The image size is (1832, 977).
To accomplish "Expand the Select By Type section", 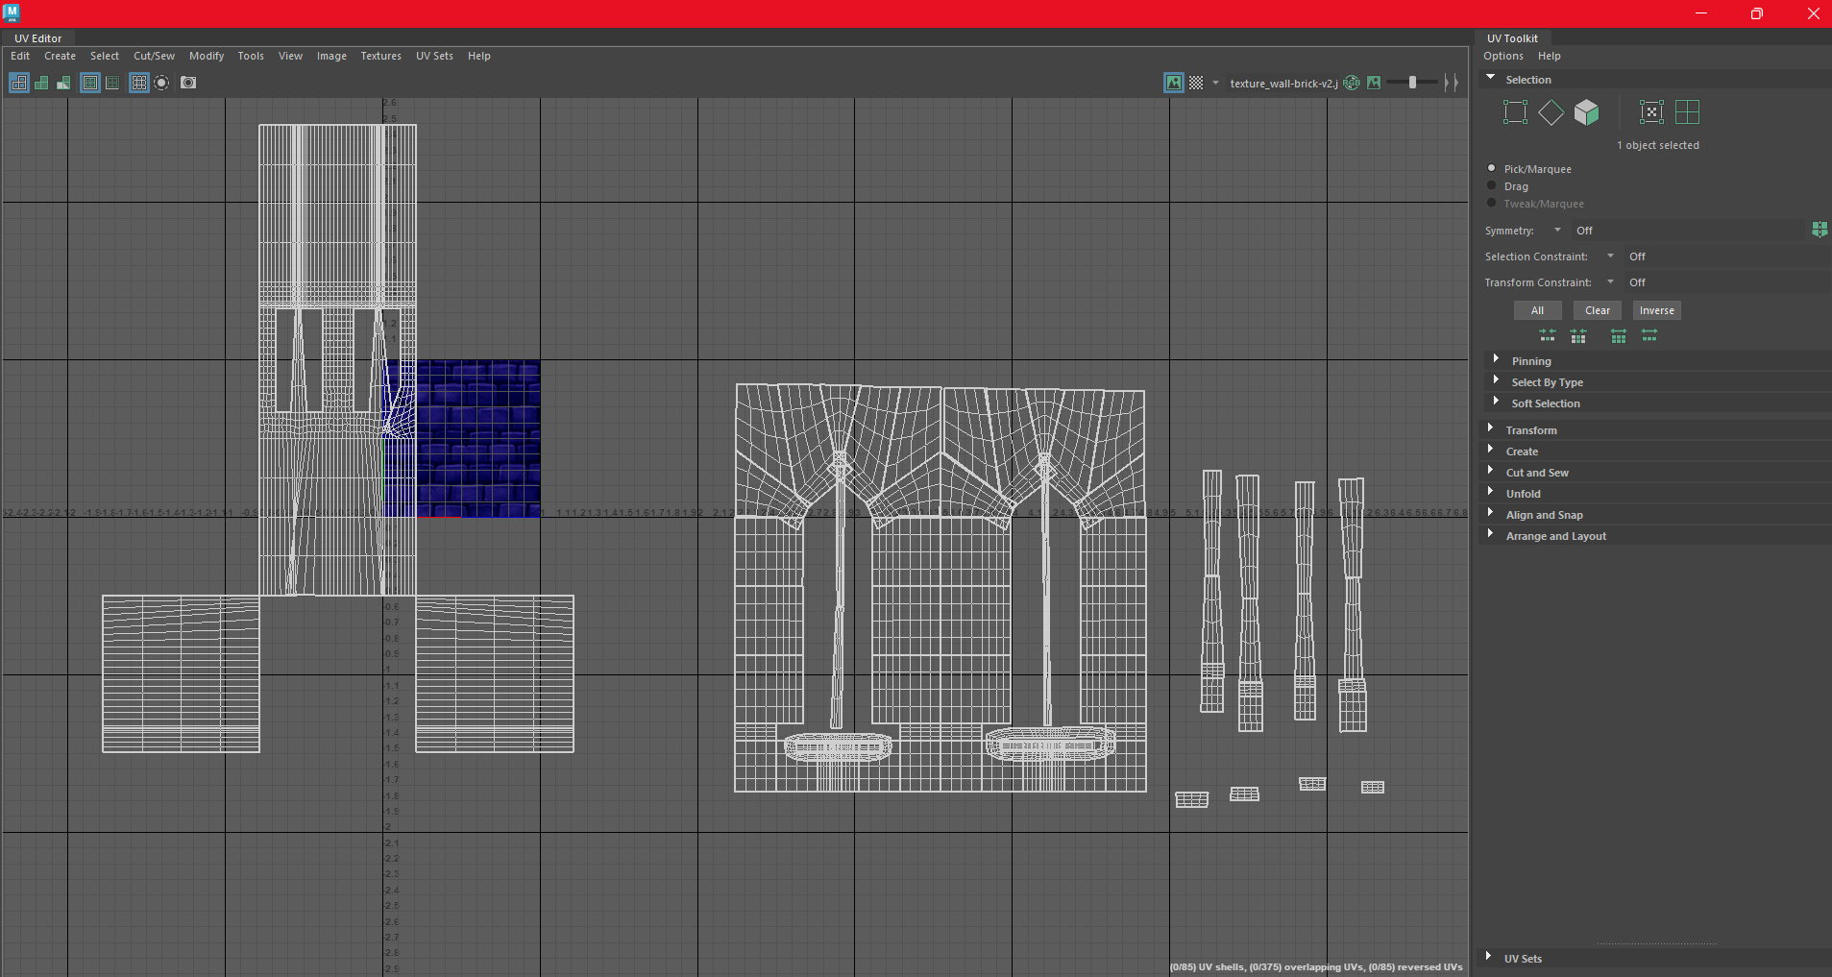I will [x=1657, y=382].
